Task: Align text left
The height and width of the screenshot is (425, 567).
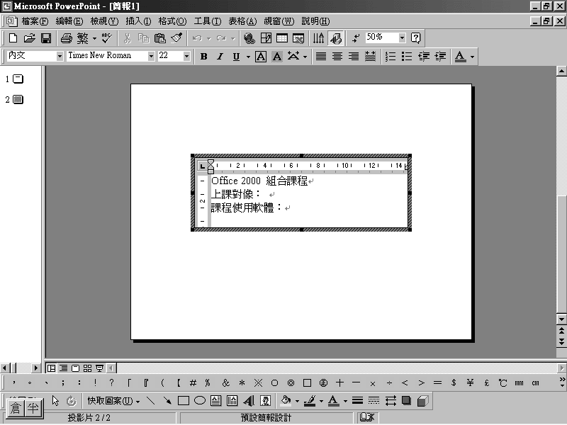Action: pyautogui.click(x=321, y=57)
